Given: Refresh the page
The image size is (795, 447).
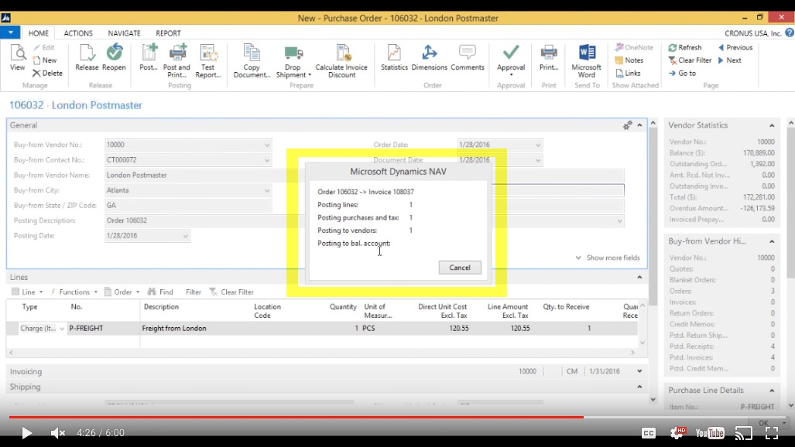Looking at the screenshot, I should coord(685,47).
